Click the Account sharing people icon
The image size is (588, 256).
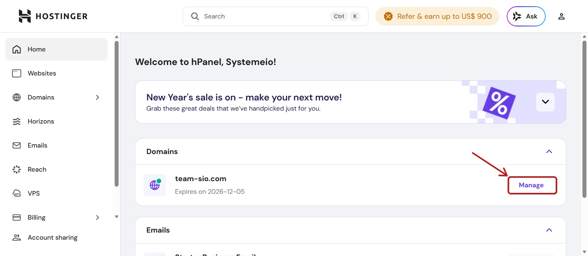[x=17, y=238]
